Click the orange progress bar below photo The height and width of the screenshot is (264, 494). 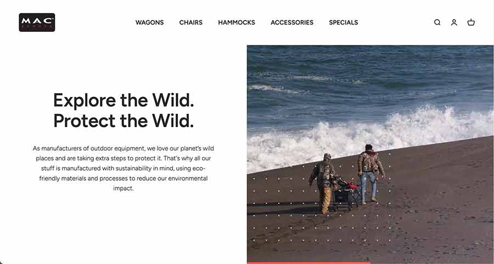[x=308, y=263]
